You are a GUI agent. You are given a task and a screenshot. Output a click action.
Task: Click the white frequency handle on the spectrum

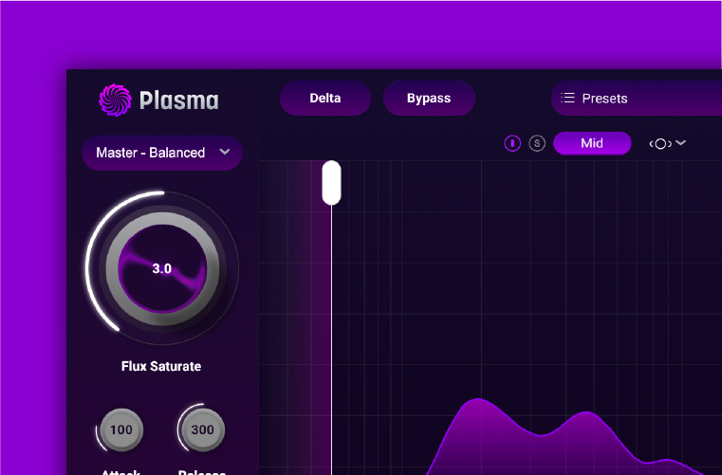[331, 182]
